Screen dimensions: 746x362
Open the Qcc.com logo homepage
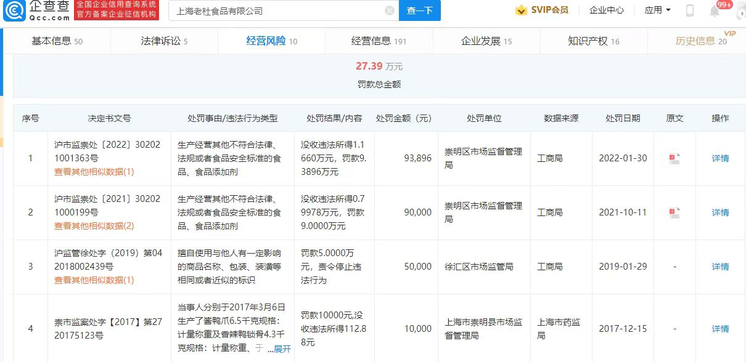(x=36, y=10)
